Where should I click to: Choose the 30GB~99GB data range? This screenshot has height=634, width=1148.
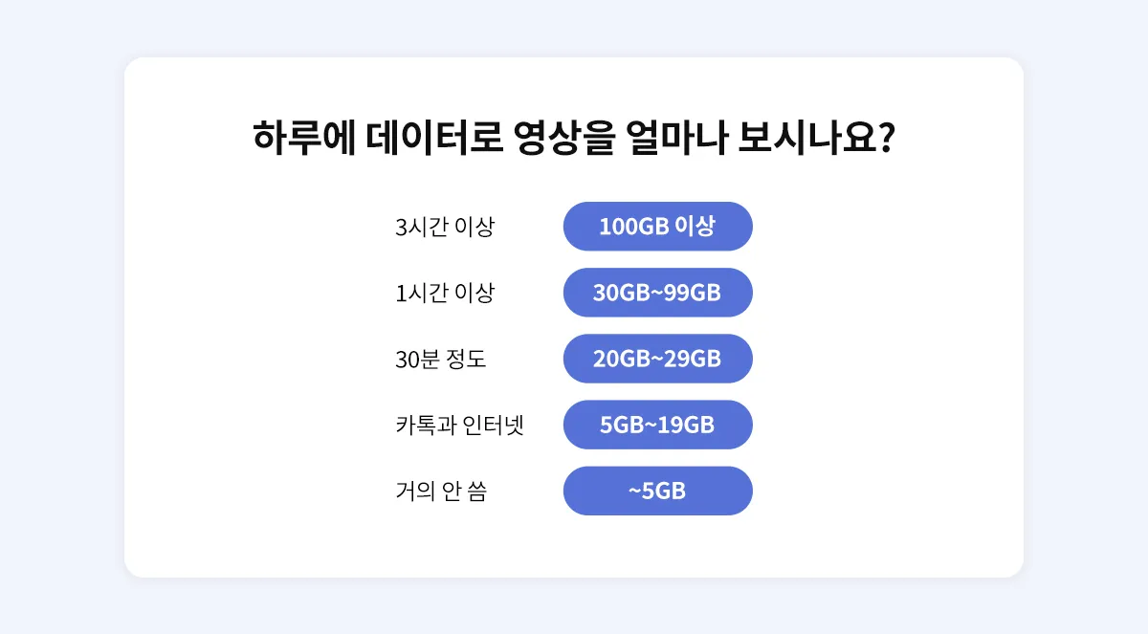[657, 293]
